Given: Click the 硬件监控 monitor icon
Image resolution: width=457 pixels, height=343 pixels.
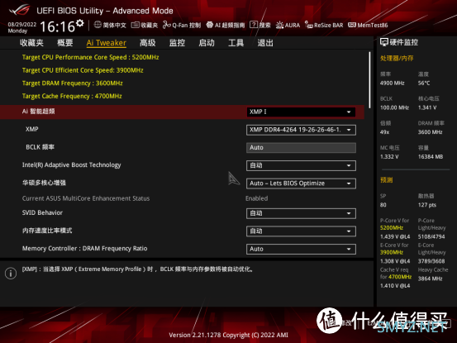Looking at the screenshot, I should [x=384, y=42].
